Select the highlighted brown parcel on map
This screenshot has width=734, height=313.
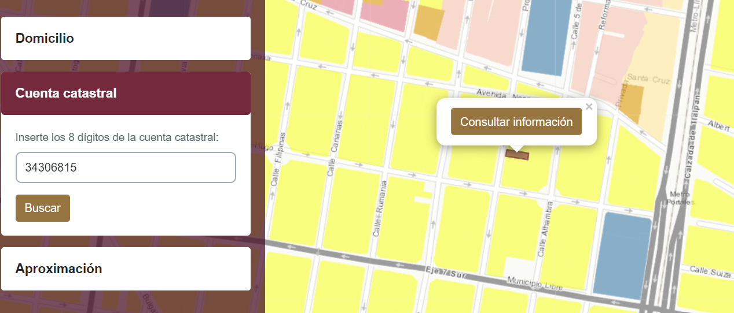pos(518,155)
